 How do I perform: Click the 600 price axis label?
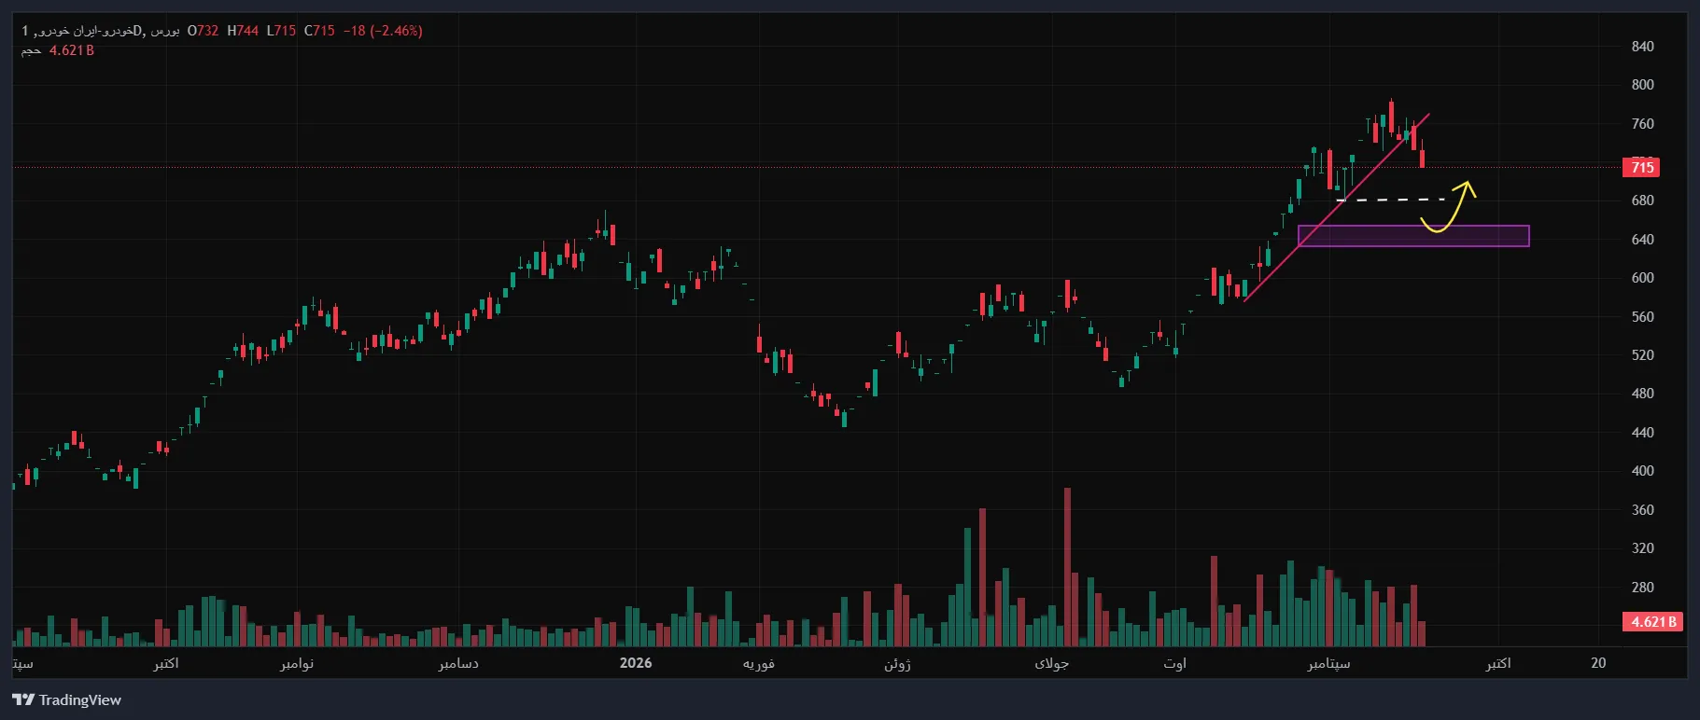1642,278
